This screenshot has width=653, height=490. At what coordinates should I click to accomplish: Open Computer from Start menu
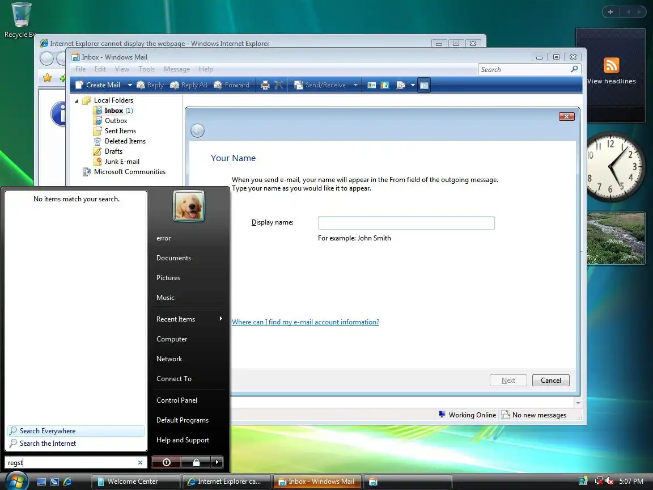tap(172, 339)
